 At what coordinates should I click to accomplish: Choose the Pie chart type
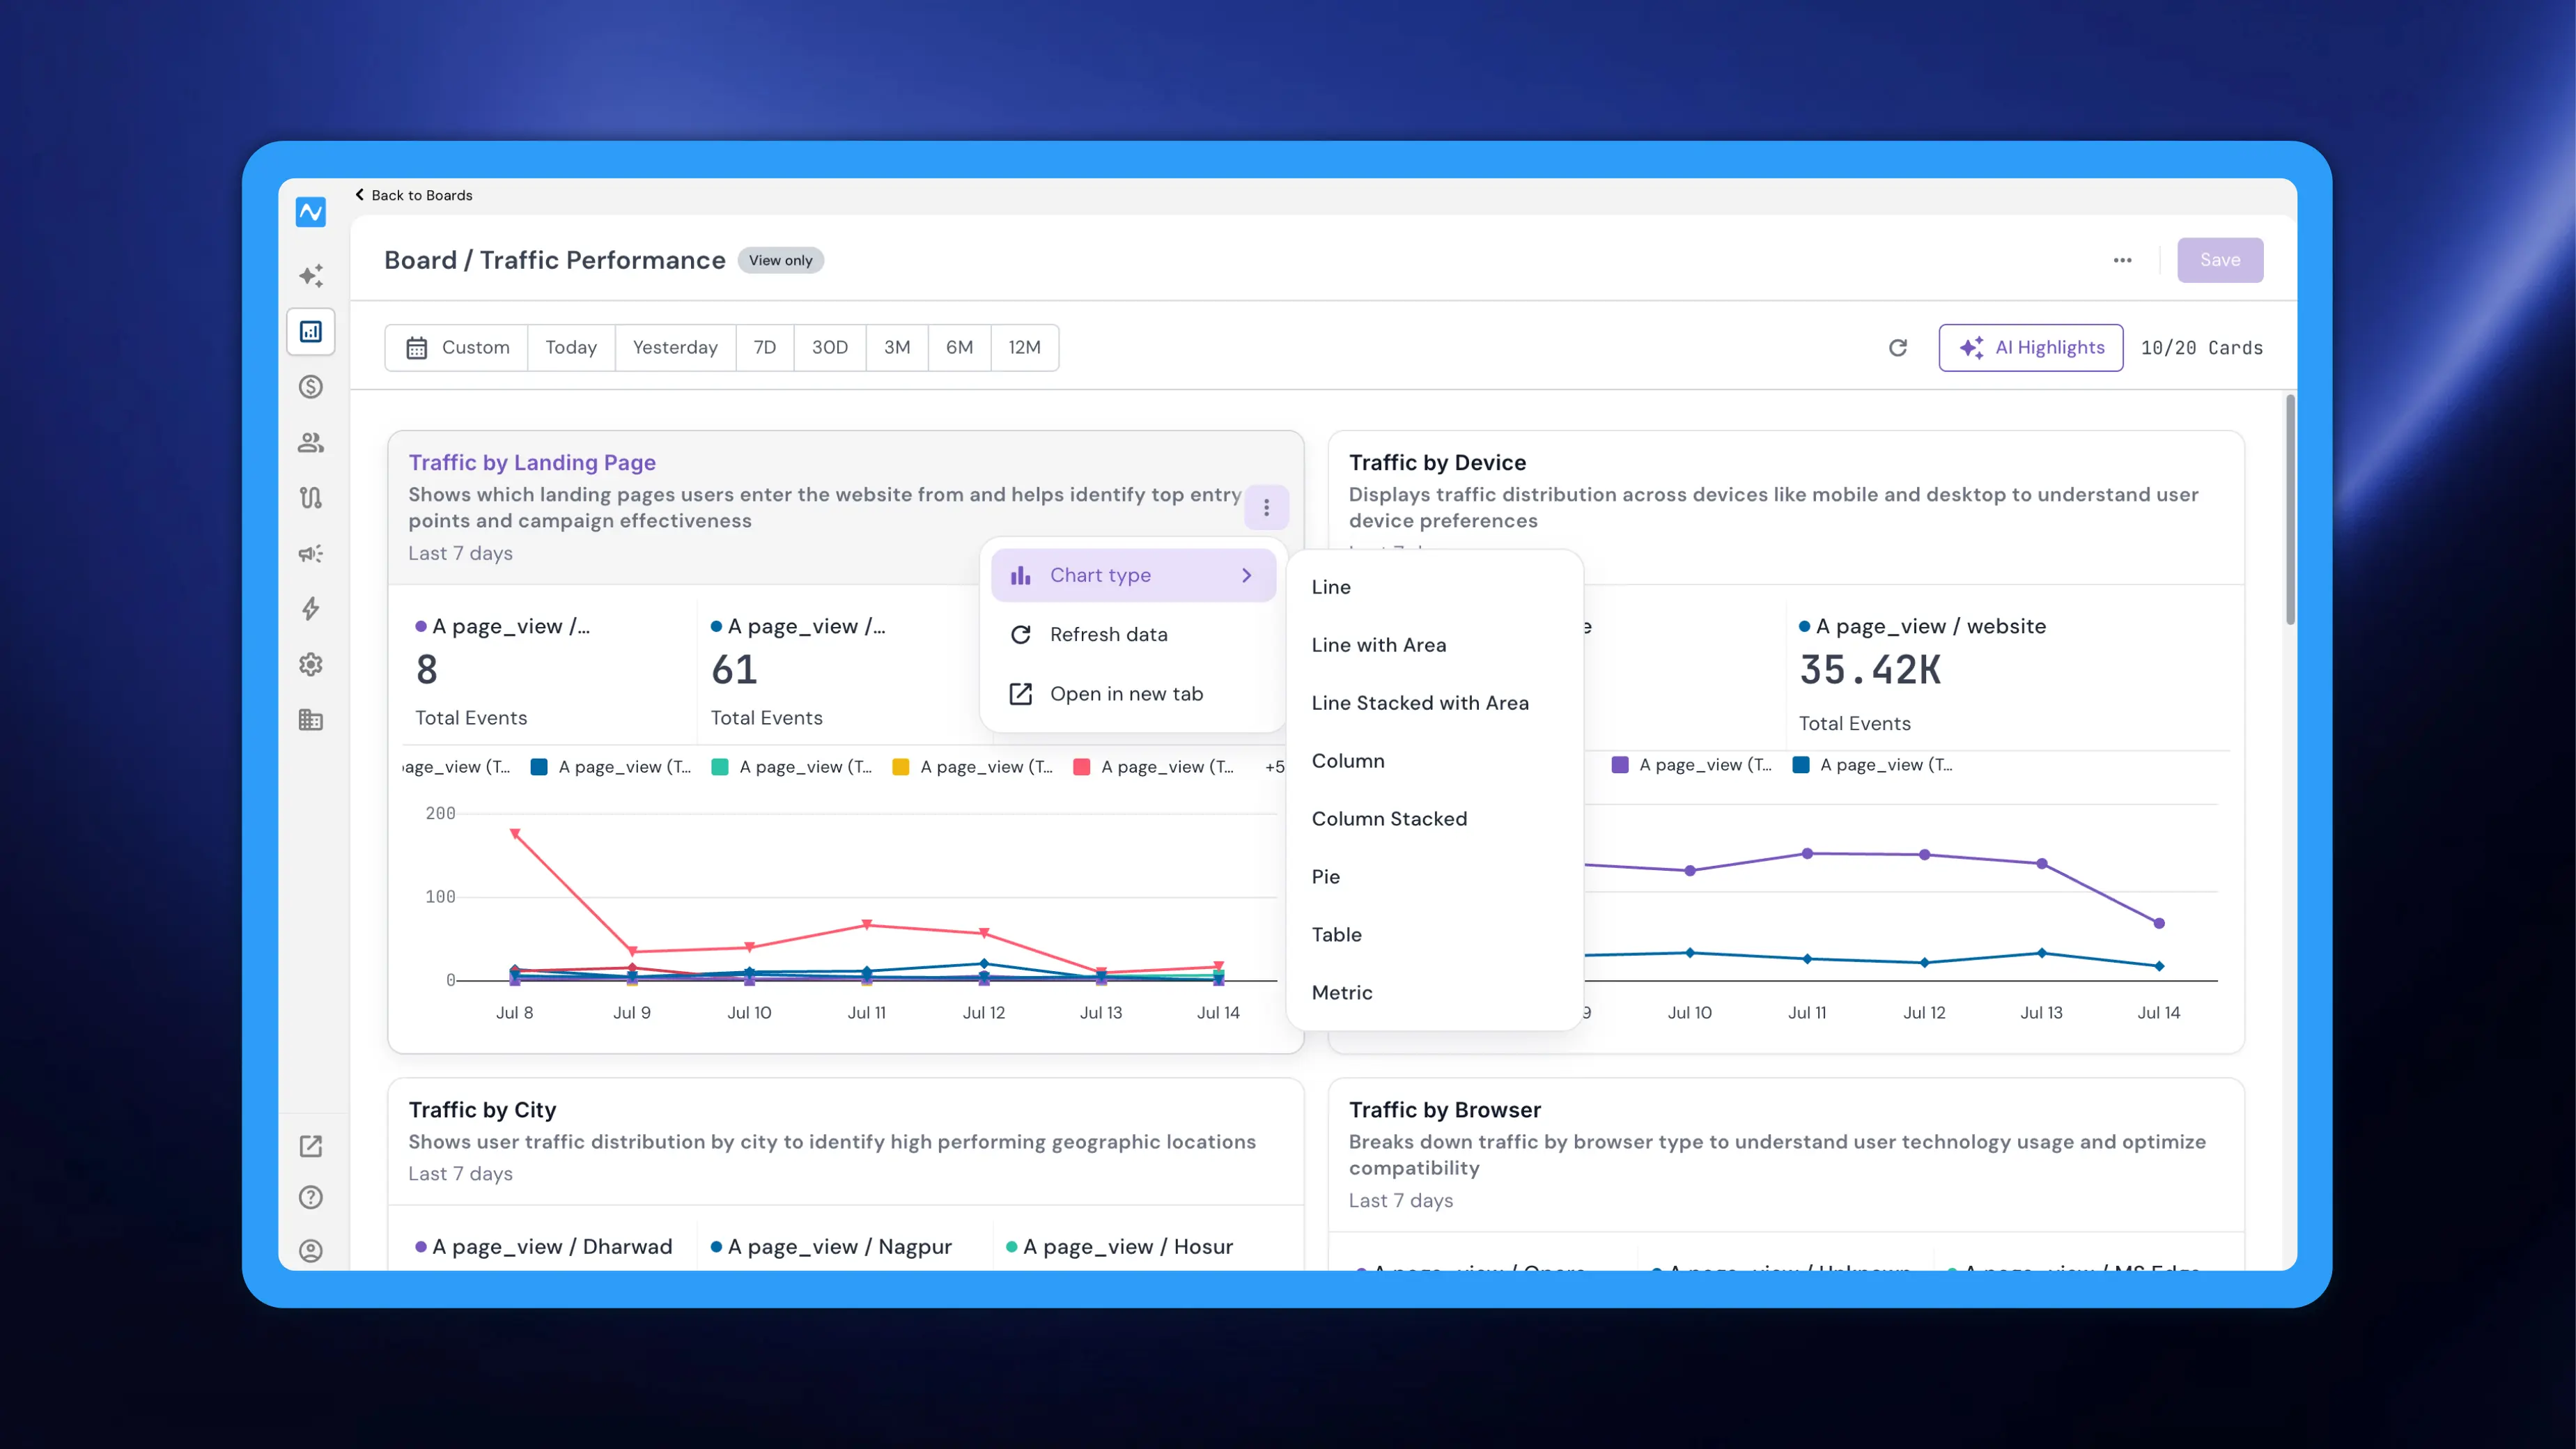click(x=1434, y=877)
